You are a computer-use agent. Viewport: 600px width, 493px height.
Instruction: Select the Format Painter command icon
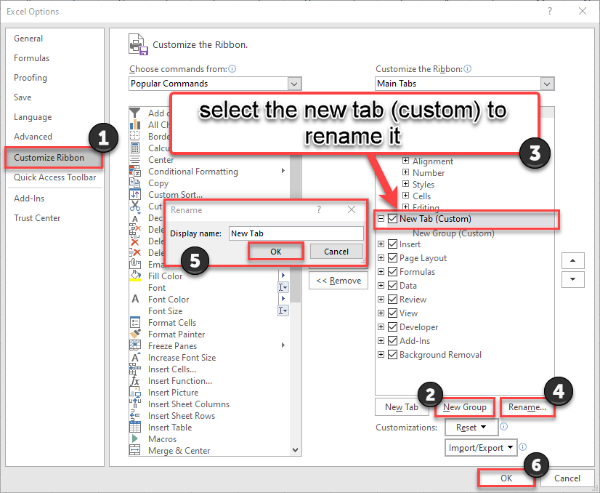coord(135,334)
